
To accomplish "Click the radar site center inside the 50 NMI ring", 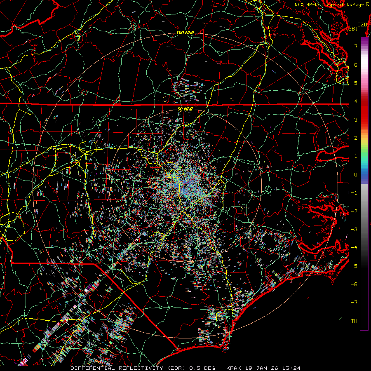I will coord(185,185).
